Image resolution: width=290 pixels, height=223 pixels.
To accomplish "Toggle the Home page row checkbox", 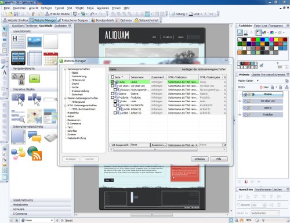I will click(113, 82).
